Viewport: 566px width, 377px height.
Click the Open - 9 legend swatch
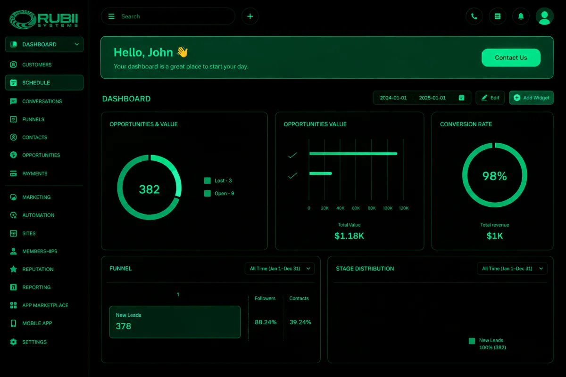pos(207,193)
